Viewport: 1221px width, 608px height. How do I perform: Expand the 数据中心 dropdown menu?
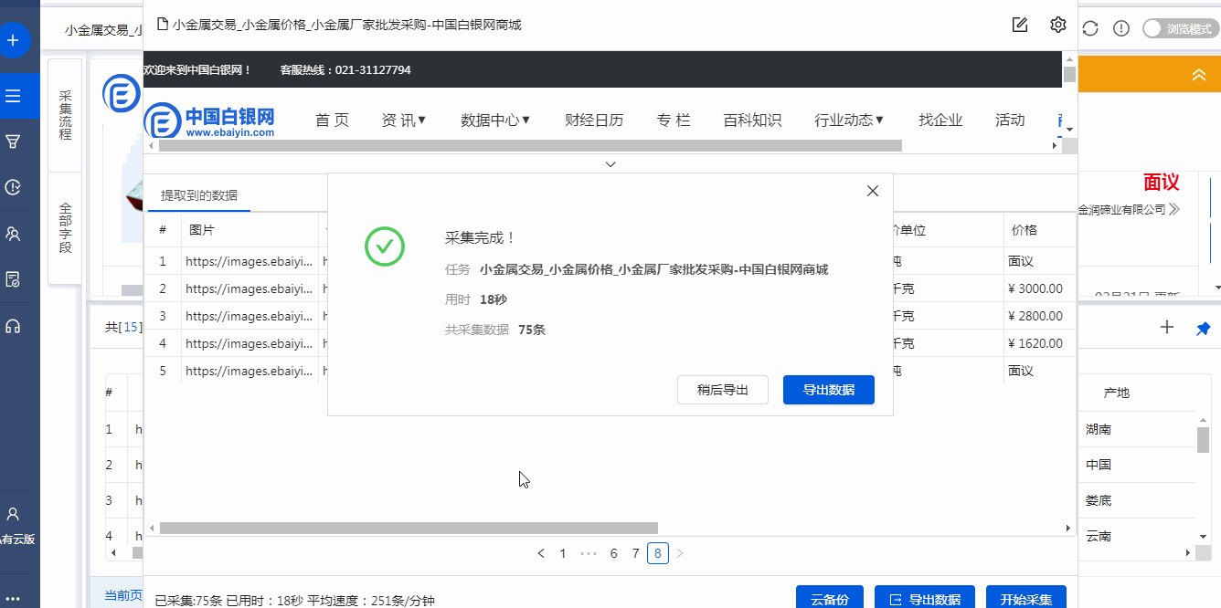click(x=495, y=120)
